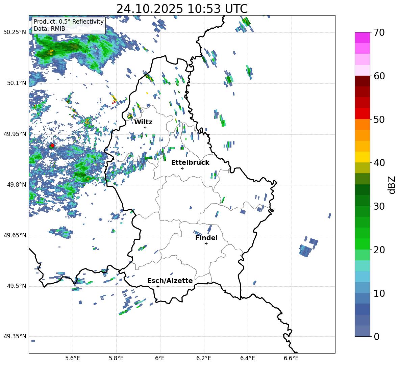
Task: Click the red radar location marker
Action: pyautogui.click(x=52, y=145)
